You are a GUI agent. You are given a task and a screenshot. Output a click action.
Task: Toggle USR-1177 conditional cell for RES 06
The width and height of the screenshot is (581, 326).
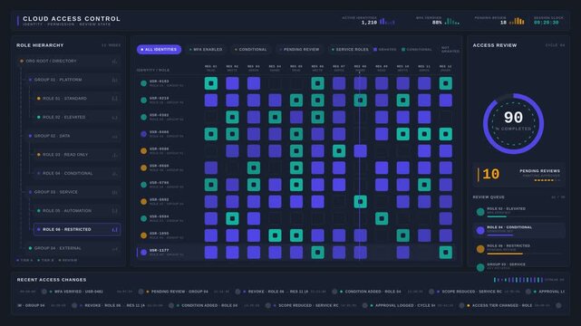click(x=317, y=253)
